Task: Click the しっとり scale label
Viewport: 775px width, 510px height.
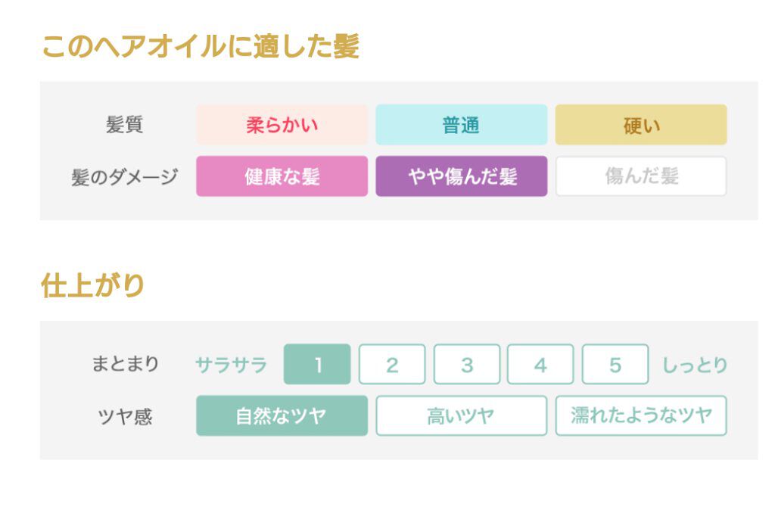Action: [x=695, y=365]
